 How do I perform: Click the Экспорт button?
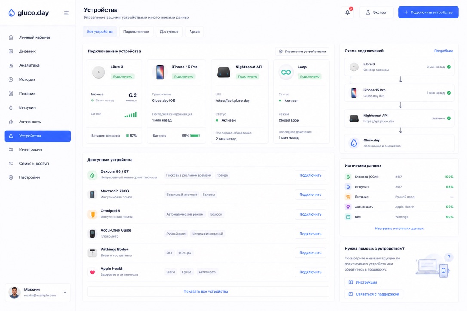376,12
